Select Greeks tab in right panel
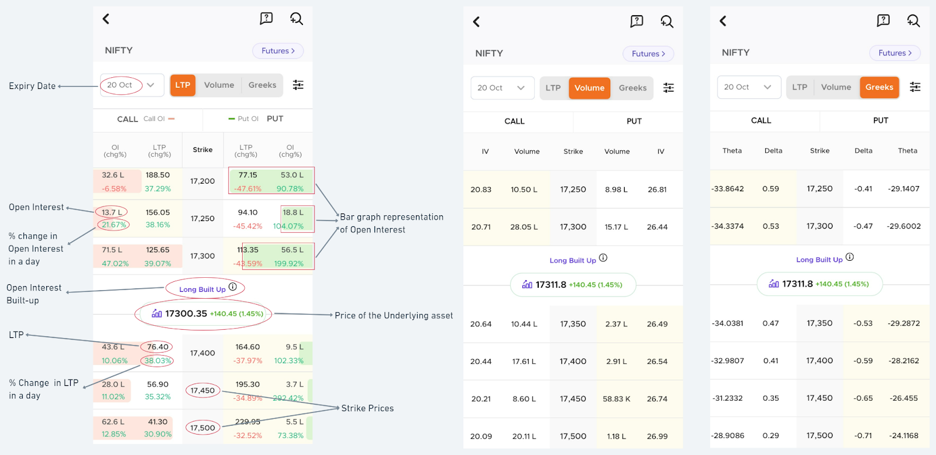The width and height of the screenshot is (936, 455). (x=879, y=87)
